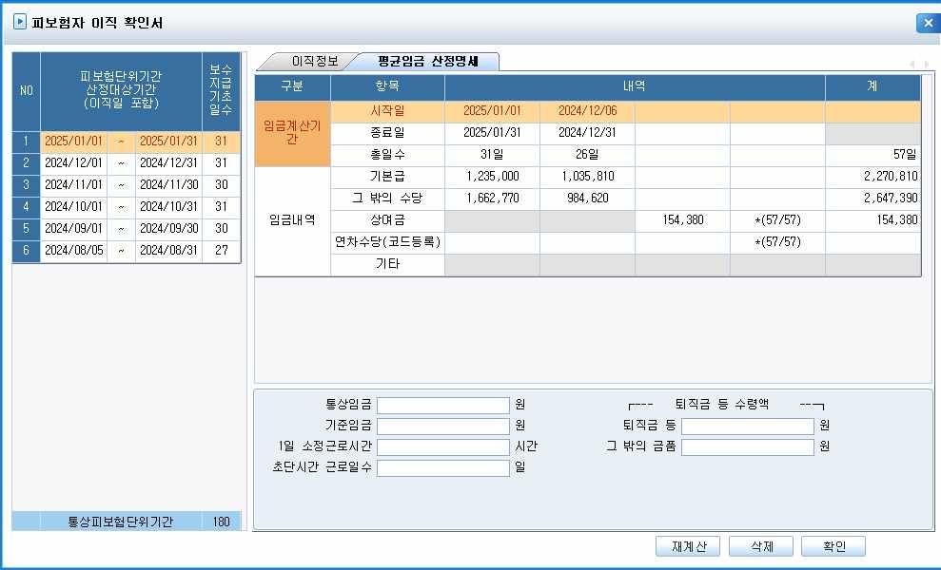Select the 평균임금 산정명세 tab
Viewport: 941px width, 570px height.
coord(426,61)
